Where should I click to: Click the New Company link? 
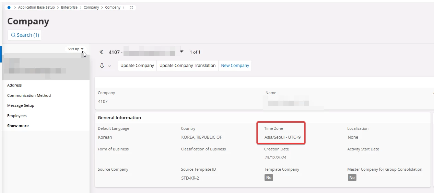[x=235, y=66]
